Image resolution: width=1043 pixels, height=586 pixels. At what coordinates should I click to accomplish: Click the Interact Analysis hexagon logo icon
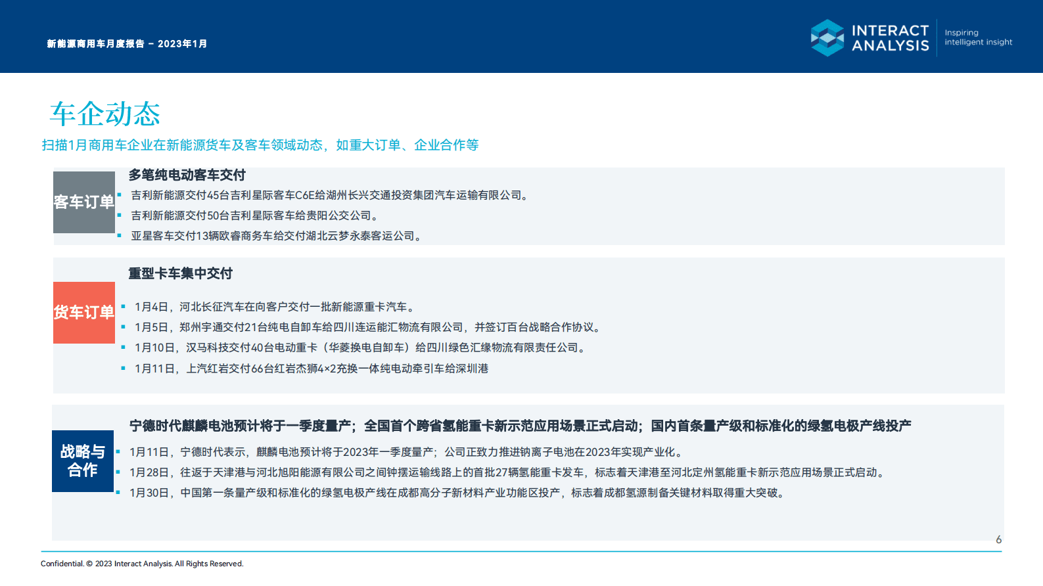pyautogui.click(x=827, y=37)
